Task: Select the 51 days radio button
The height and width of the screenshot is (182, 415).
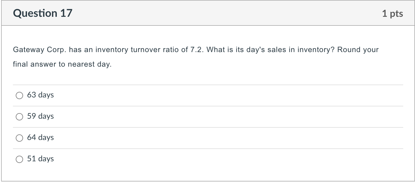Action: click(19, 159)
